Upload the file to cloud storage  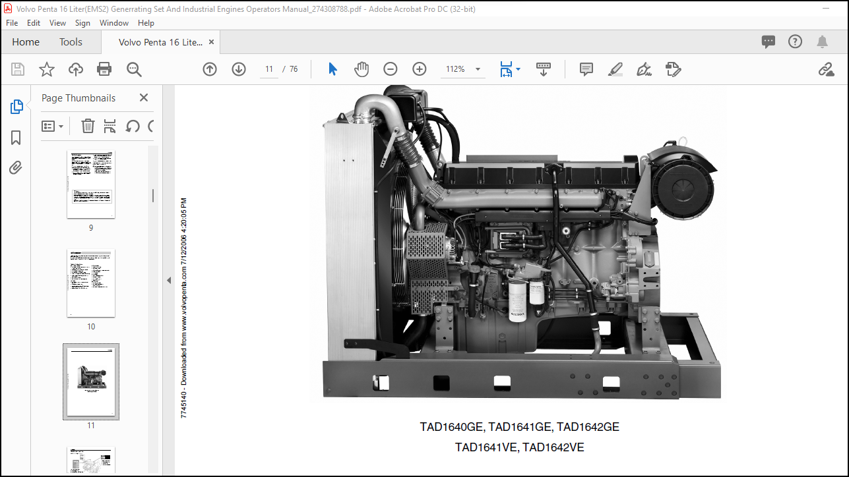tap(76, 69)
